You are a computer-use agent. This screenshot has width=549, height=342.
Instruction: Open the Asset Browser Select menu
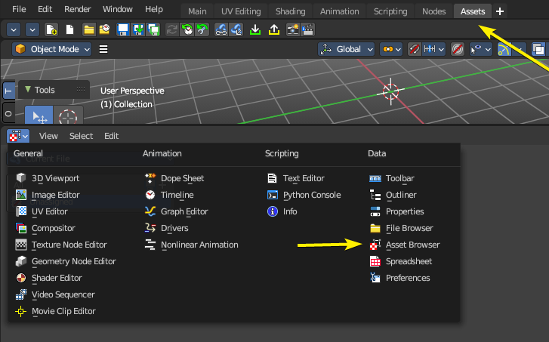point(81,136)
